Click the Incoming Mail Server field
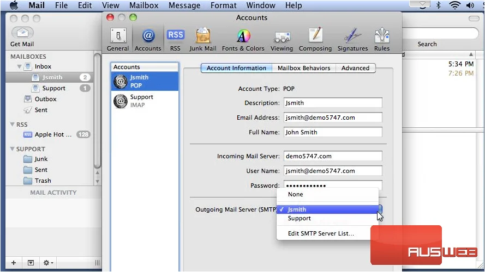Image resolution: width=485 pixels, height=272 pixels. click(333, 156)
